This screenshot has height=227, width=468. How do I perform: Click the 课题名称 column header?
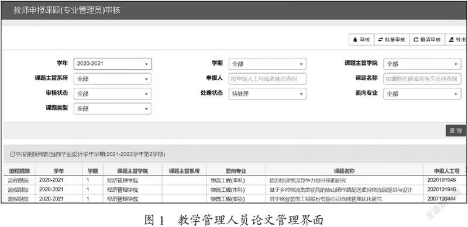(344, 171)
